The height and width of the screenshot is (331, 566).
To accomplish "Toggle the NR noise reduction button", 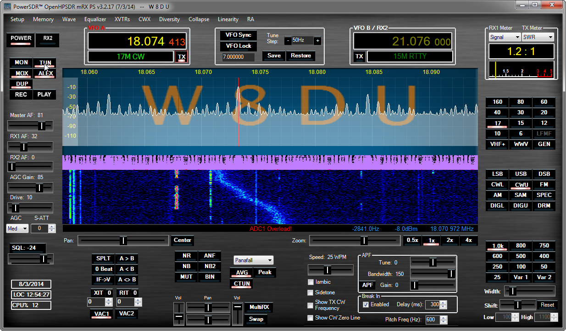I will (x=187, y=256).
